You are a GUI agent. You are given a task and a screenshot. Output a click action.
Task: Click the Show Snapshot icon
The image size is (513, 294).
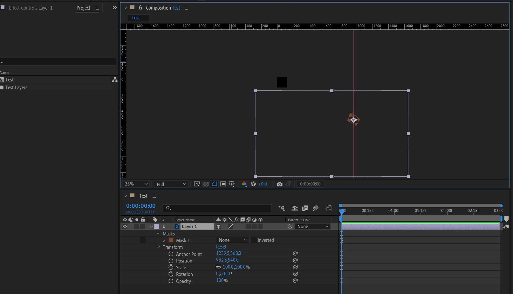coord(288,184)
